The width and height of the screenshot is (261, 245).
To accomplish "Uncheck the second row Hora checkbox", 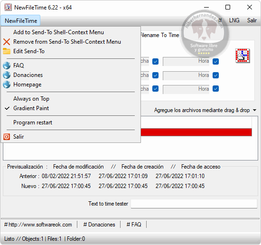I will pyautogui.click(x=215, y=75).
